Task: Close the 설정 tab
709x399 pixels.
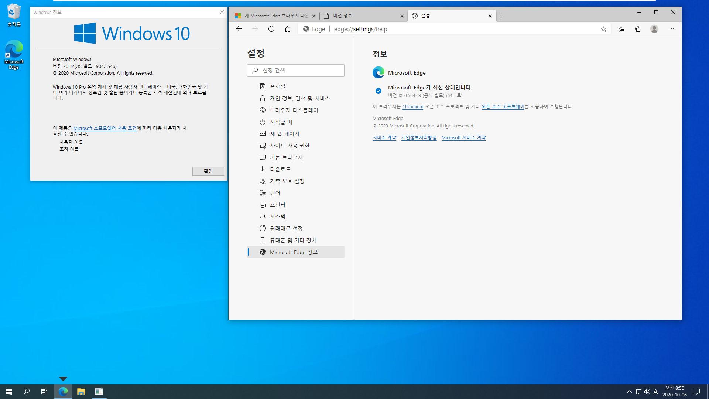Action: coord(490,16)
